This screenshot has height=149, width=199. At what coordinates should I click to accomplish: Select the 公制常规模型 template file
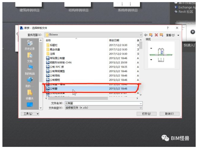click(57, 71)
